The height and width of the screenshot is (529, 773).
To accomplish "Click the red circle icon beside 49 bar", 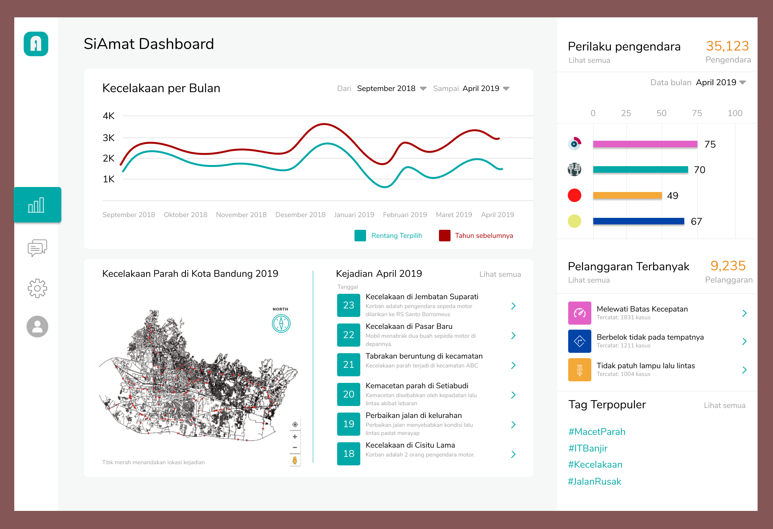I will (x=575, y=195).
